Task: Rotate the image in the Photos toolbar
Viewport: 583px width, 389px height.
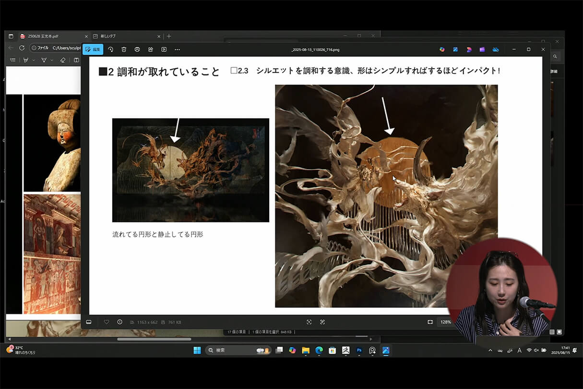Action: (110, 49)
